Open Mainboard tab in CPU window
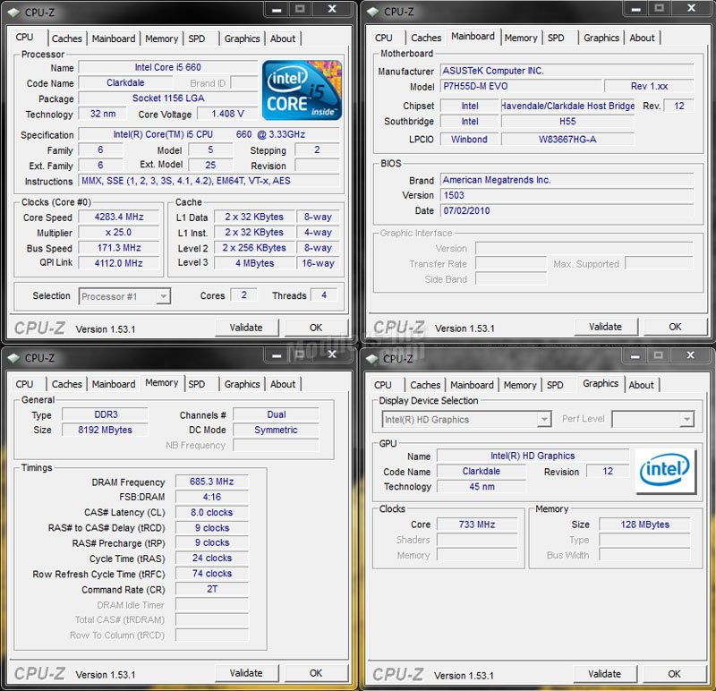The image size is (716, 691). [x=114, y=38]
